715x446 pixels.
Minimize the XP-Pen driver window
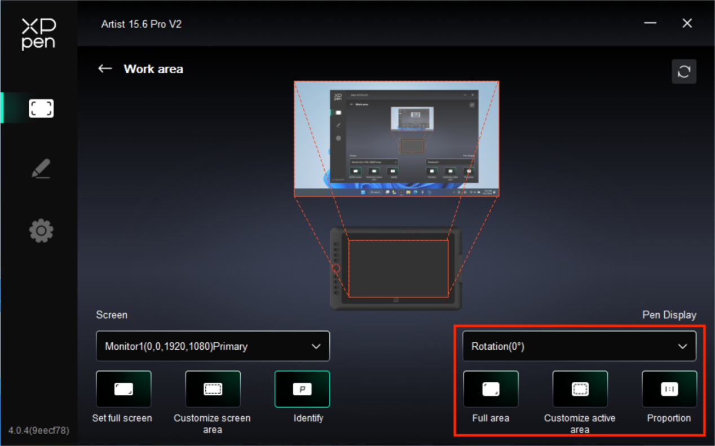pyautogui.click(x=650, y=24)
